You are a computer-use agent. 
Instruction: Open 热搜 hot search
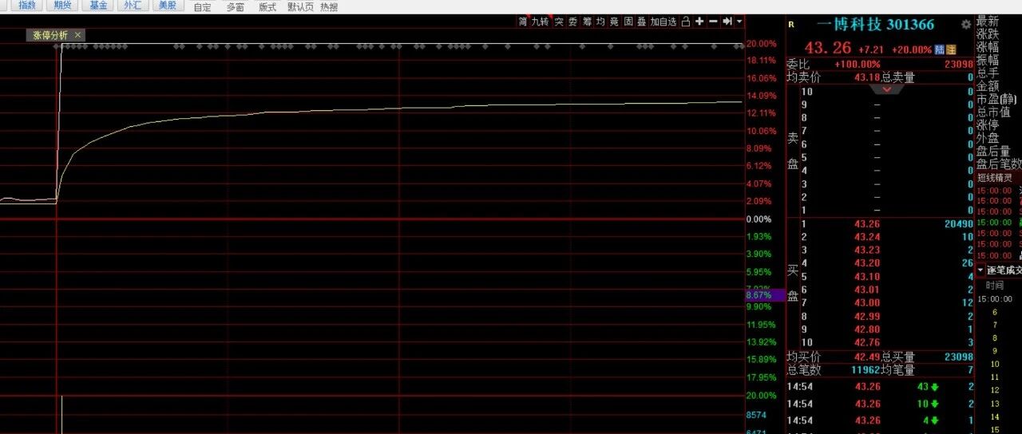coord(329,7)
